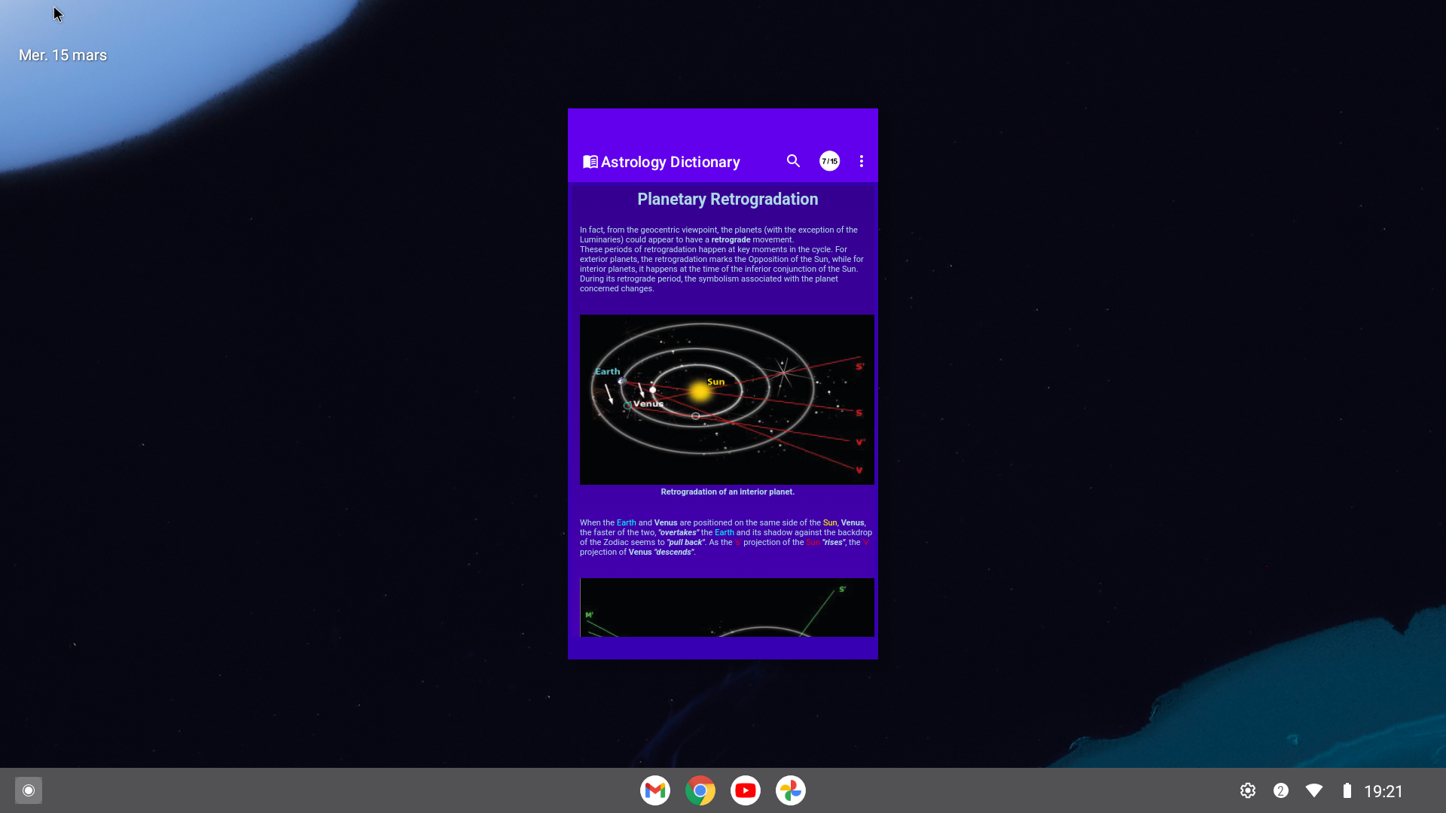Viewport: 1446px width, 813px height.
Task: Open the interior planet retrogradation diagram
Action: coord(727,399)
